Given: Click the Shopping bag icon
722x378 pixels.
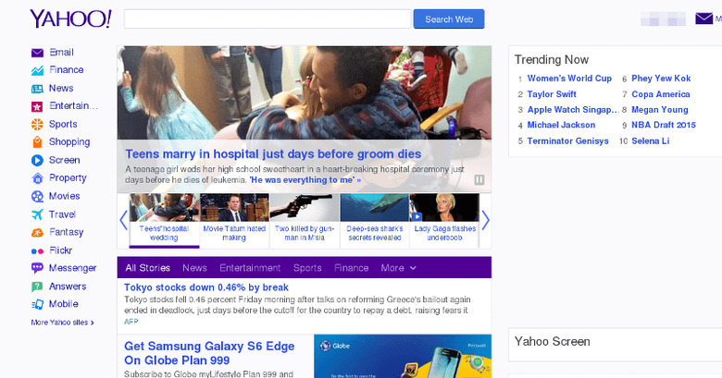Looking at the screenshot, I should click(37, 142).
